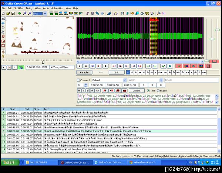The height and width of the screenshot is (173, 222).
Task: Toggle audio auto-commit red checkmark
Action: (179, 66)
